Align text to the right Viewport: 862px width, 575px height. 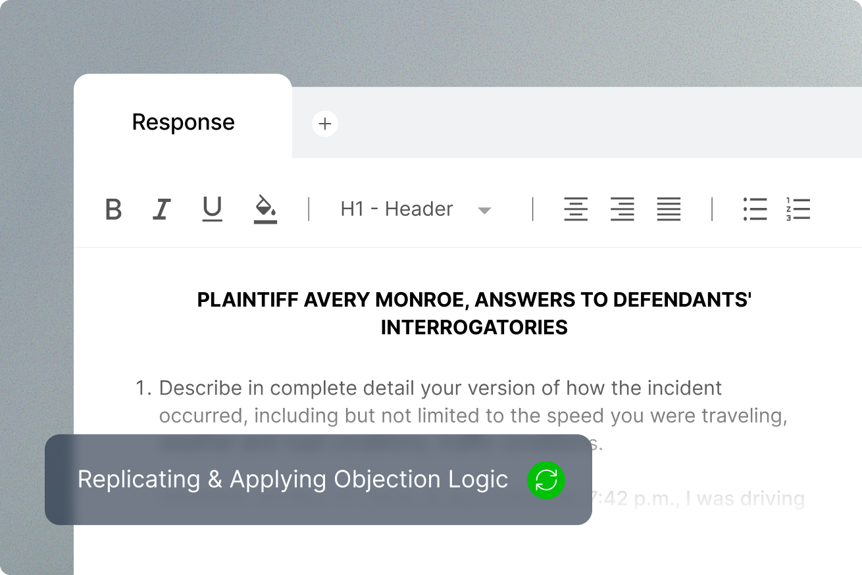coord(622,209)
